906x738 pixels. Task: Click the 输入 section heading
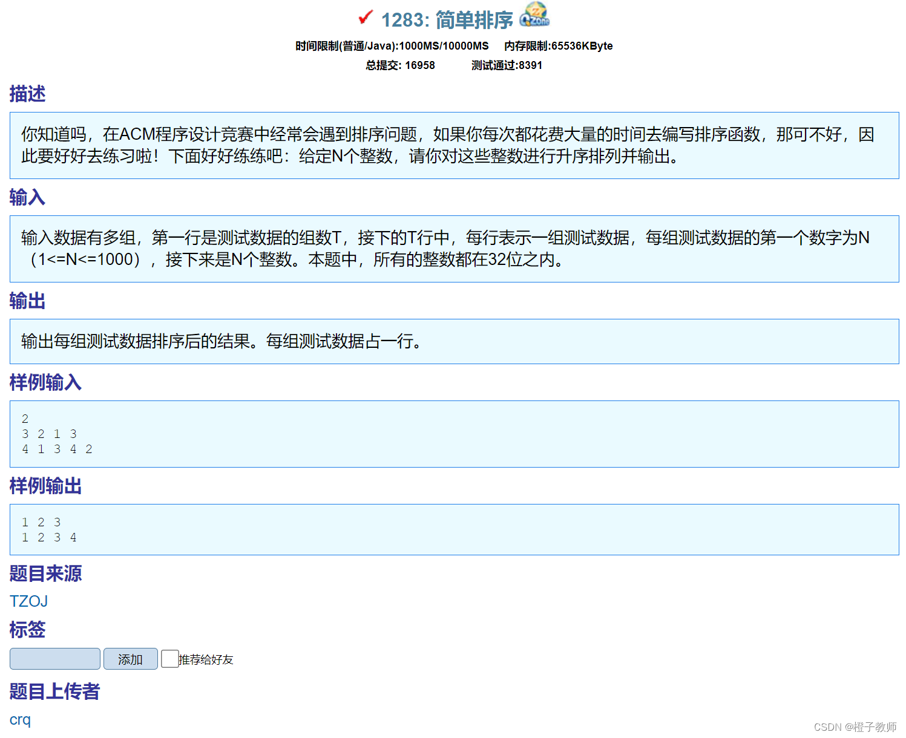tap(27, 197)
